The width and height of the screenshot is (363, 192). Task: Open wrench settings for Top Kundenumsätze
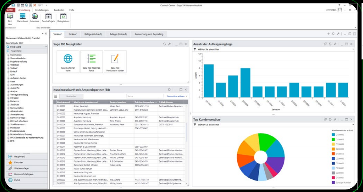point(335,119)
